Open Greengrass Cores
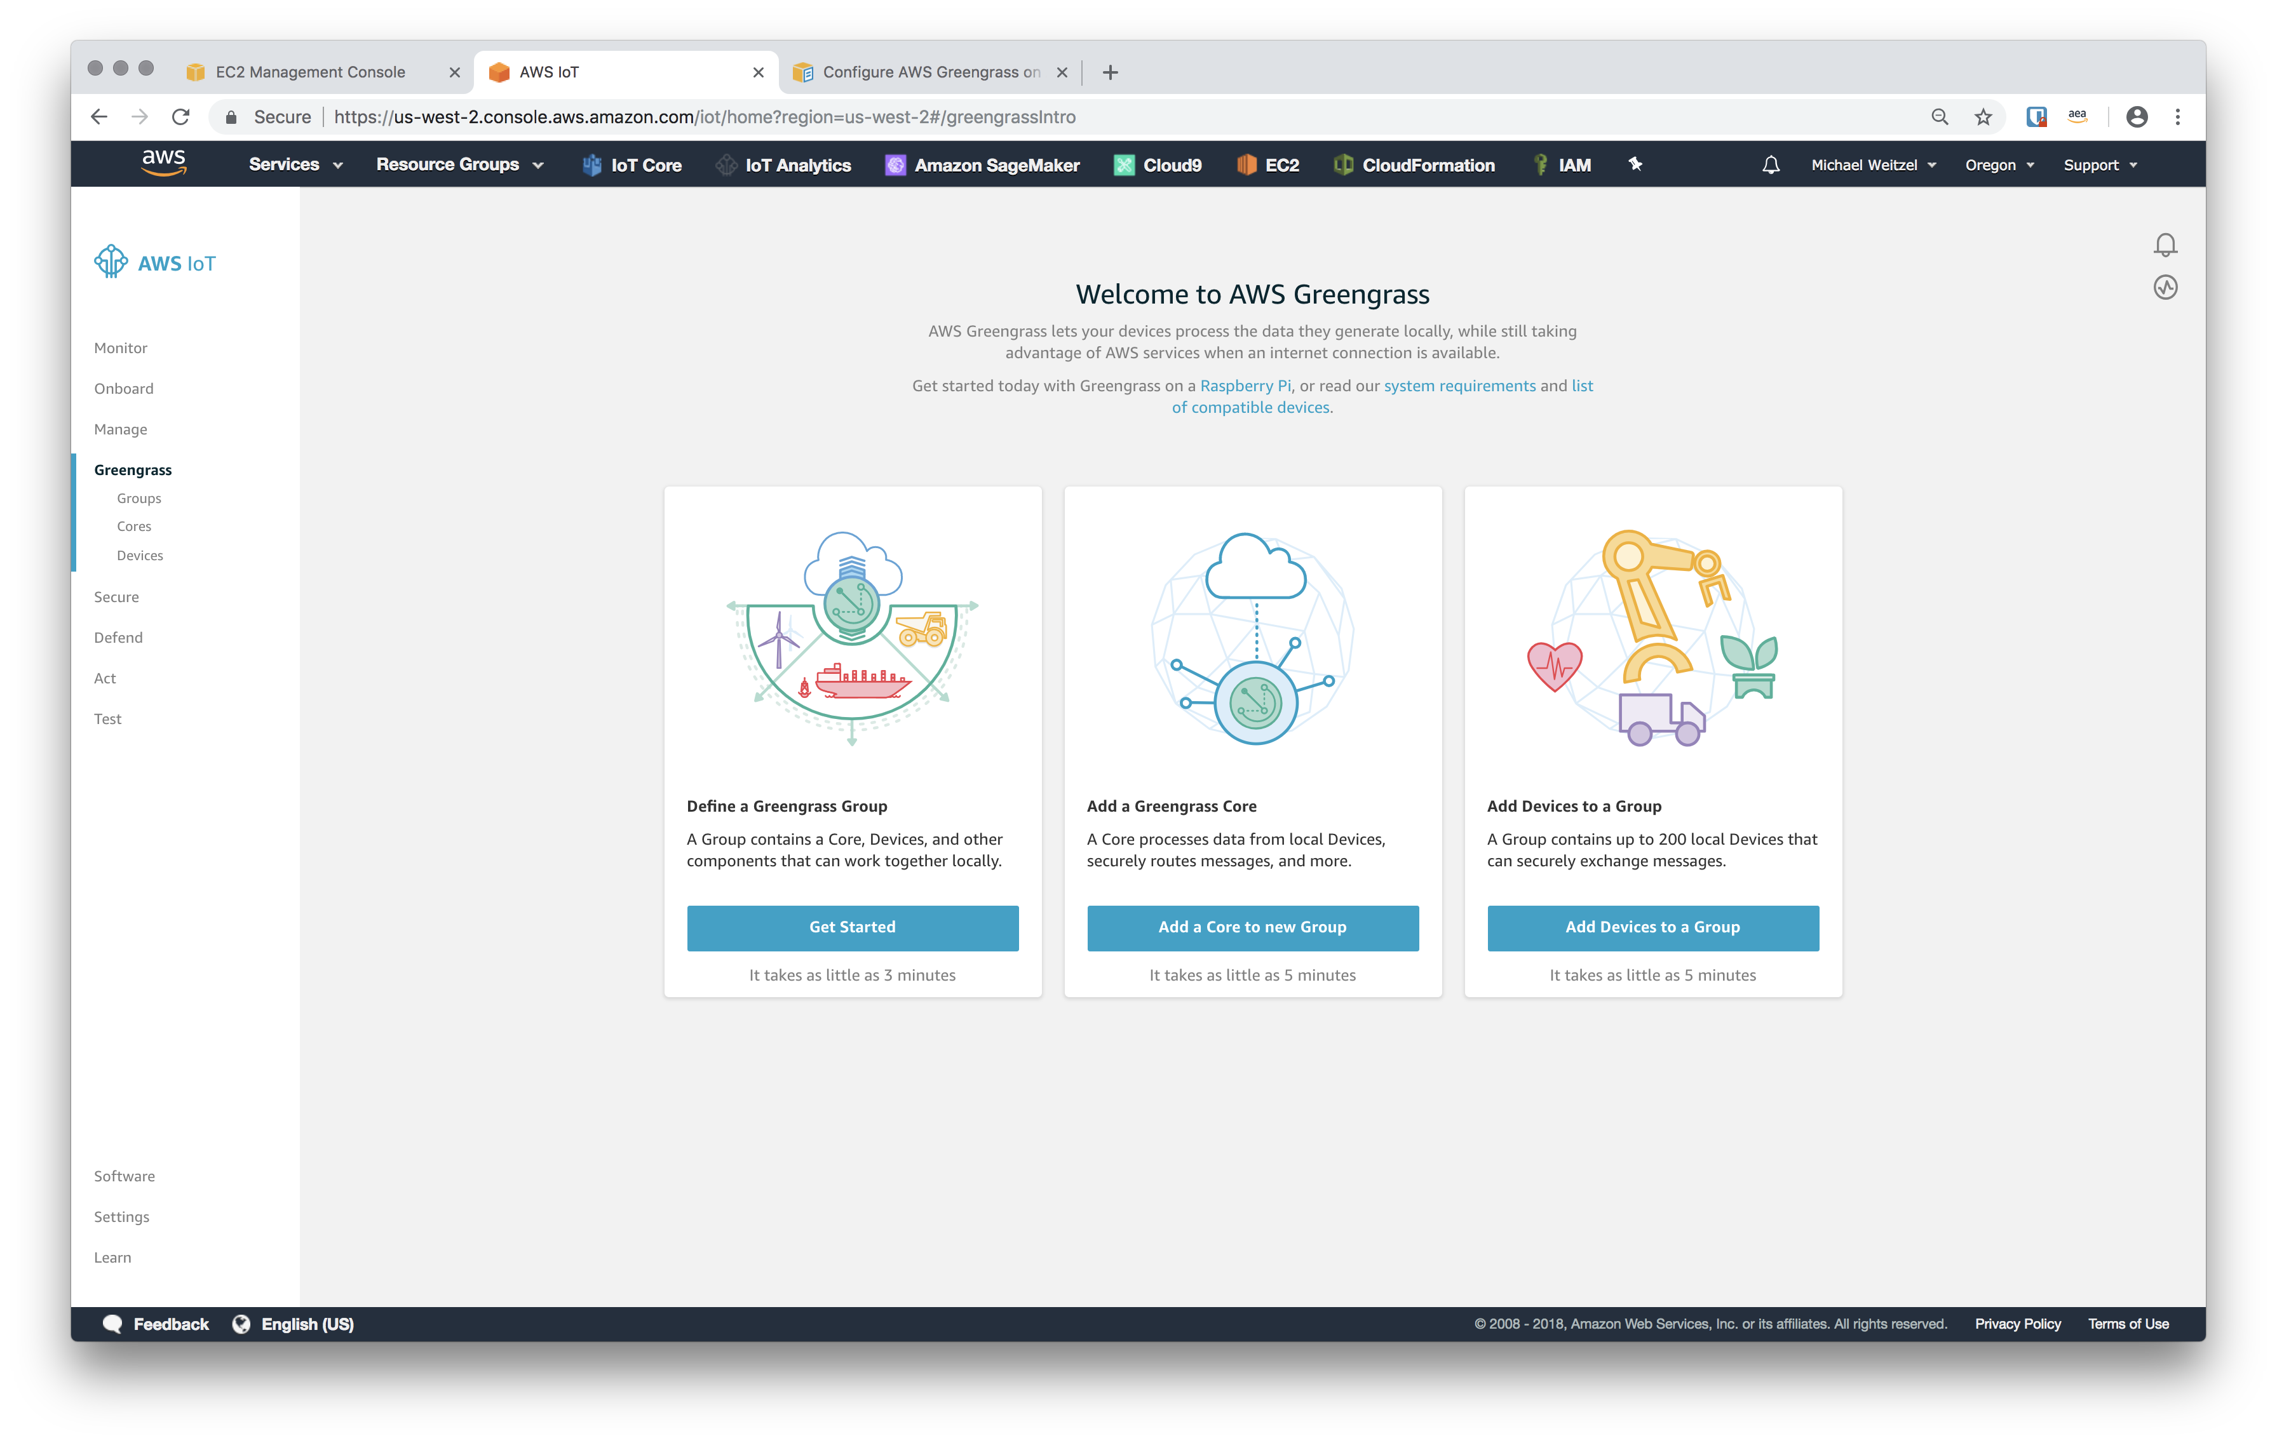 (x=133, y=527)
